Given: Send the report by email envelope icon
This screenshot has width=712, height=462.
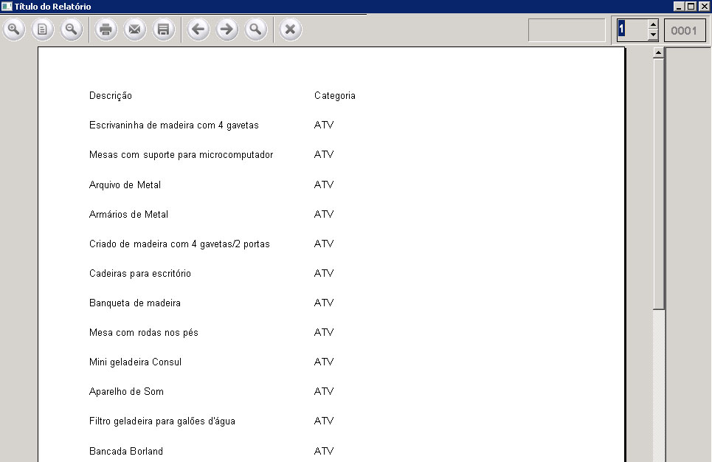Looking at the screenshot, I should pyautogui.click(x=135, y=30).
